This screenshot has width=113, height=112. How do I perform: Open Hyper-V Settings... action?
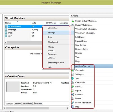(83, 25)
